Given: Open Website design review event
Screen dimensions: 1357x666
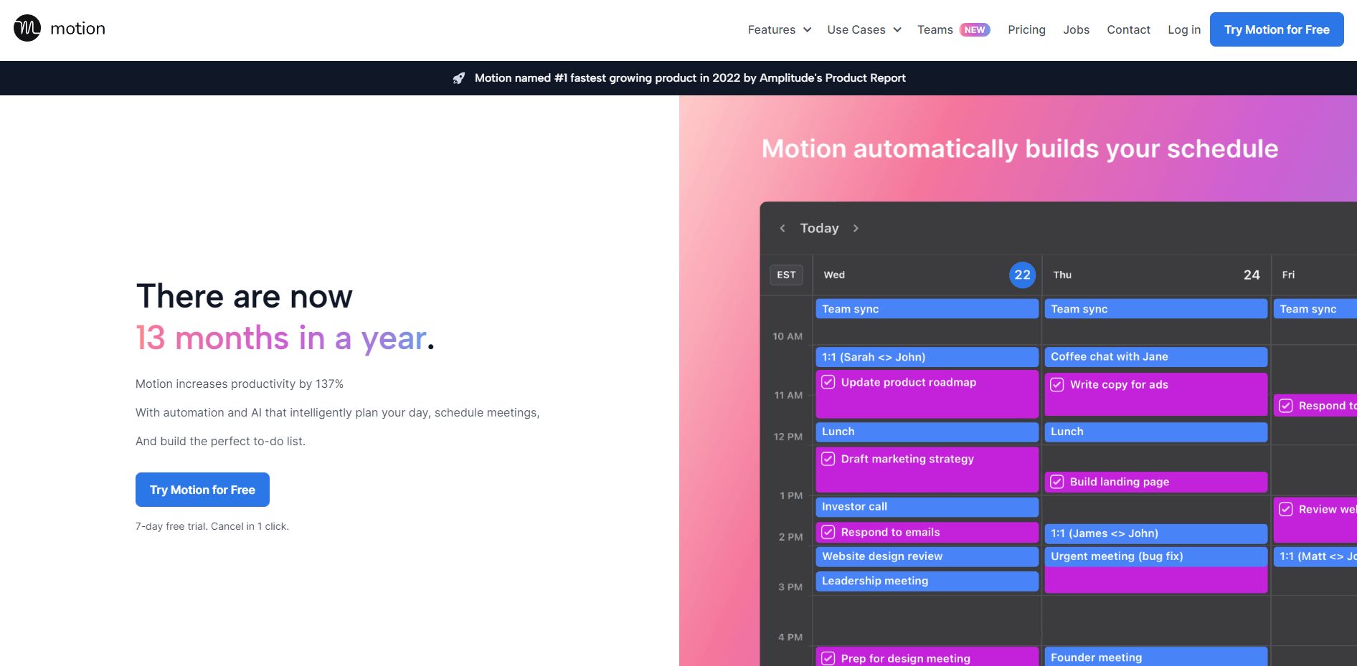Looking at the screenshot, I should (927, 556).
